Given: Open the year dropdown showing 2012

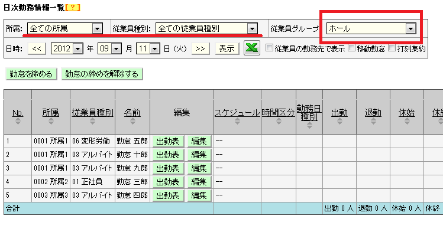Looking at the screenshot, I should 67,48.
